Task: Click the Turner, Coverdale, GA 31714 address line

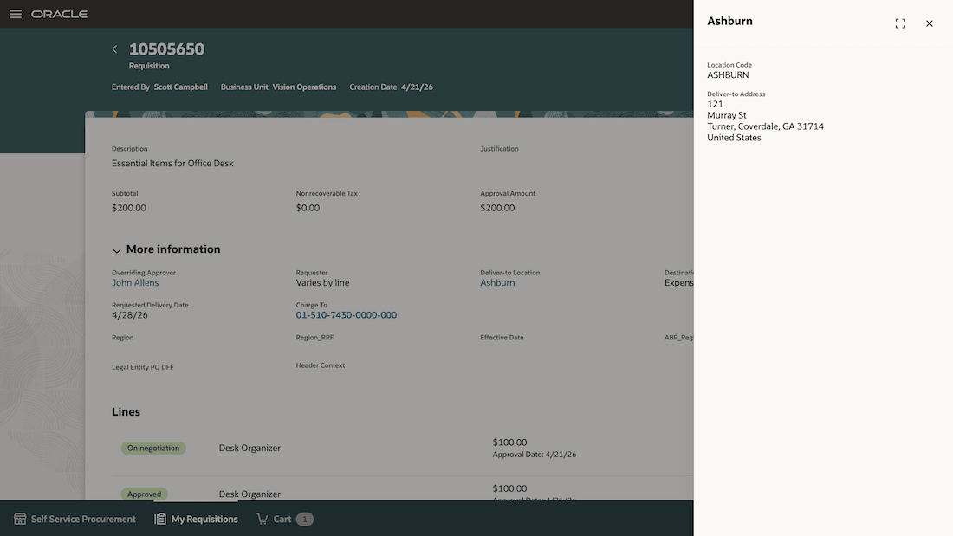Action: [765, 126]
